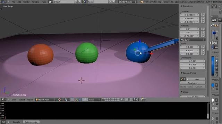Click the Dimensions X 3.165 field
The image size is (222, 124).
193,61
